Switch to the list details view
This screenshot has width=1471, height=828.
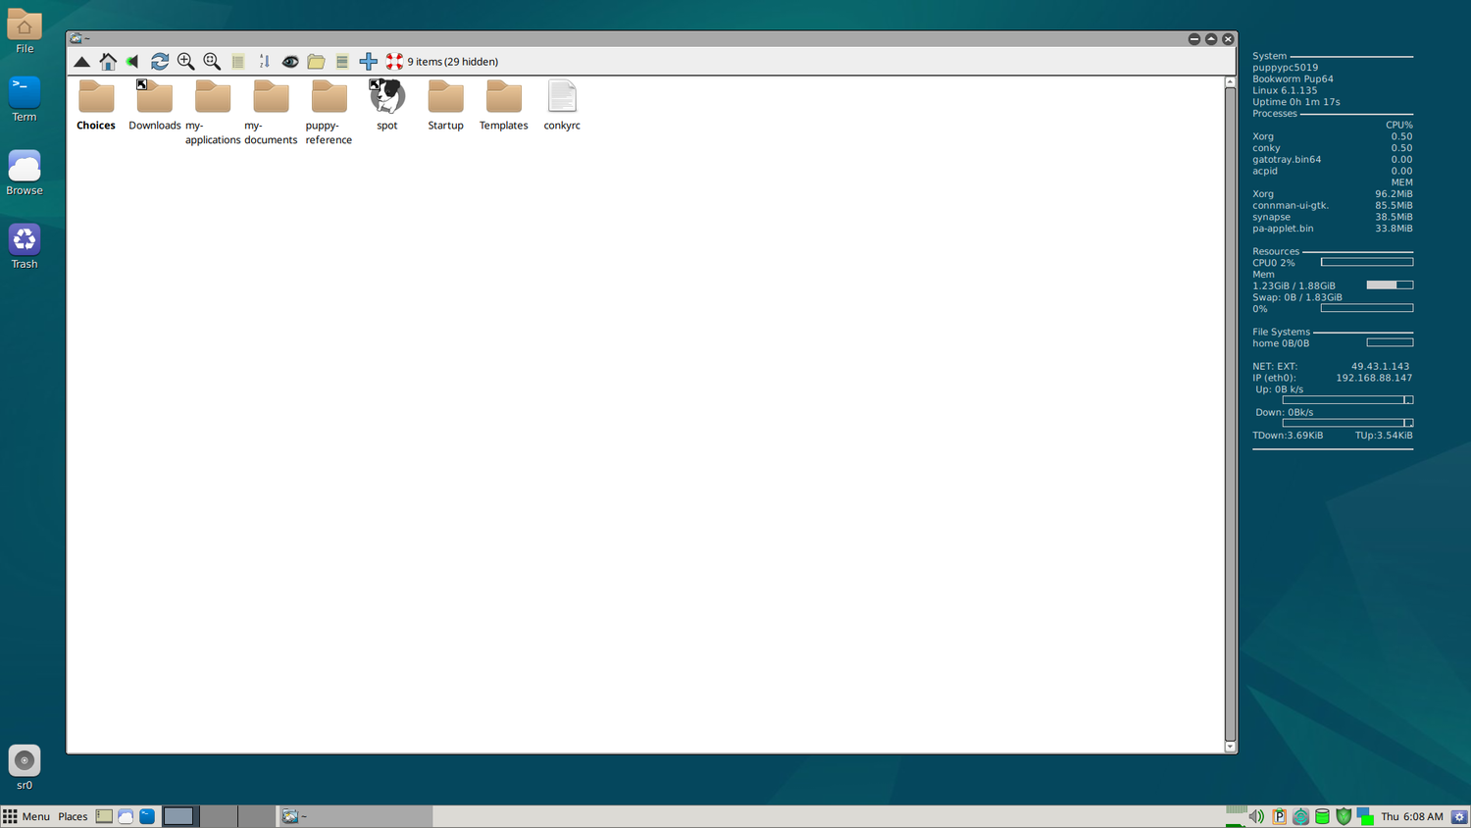pos(238,62)
